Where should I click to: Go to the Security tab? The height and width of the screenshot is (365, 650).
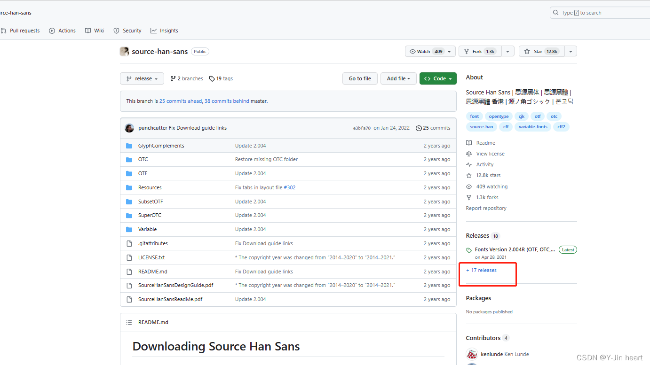coord(127,31)
